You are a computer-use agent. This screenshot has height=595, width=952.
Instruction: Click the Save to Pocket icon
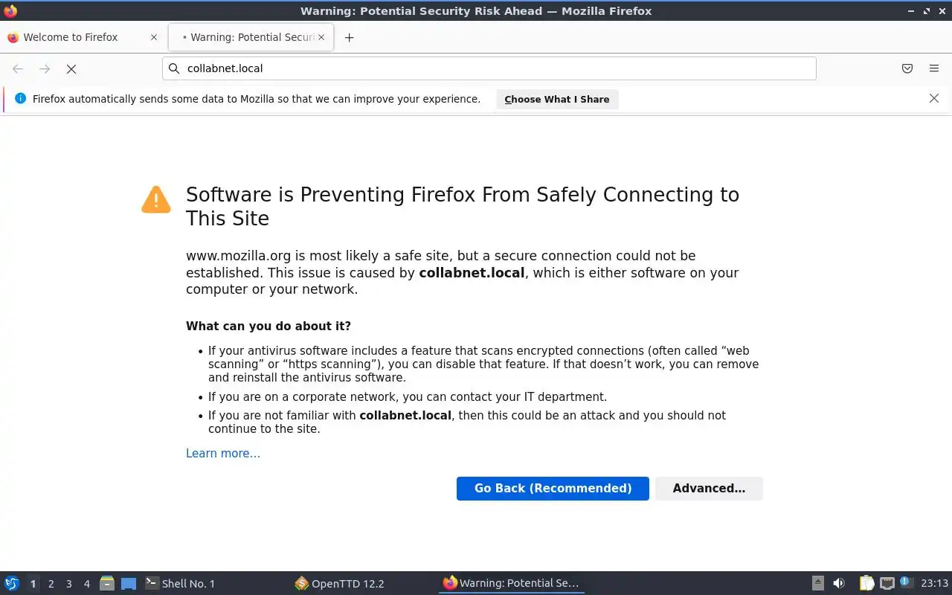(x=907, y=68)
